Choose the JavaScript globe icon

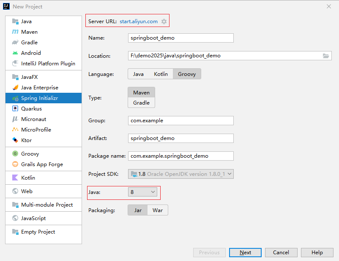tap(15, 218)
